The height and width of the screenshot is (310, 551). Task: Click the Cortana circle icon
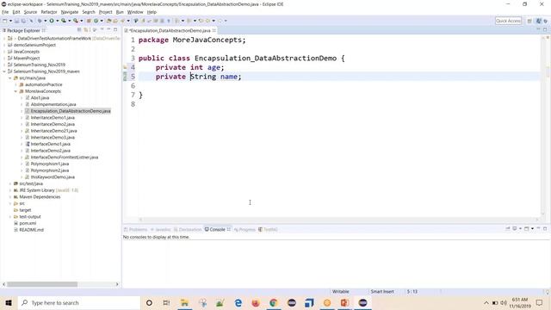(149, 302)
